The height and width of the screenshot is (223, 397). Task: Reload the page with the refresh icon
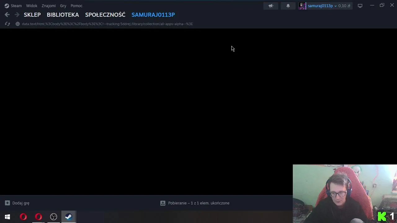coord(7,24)
